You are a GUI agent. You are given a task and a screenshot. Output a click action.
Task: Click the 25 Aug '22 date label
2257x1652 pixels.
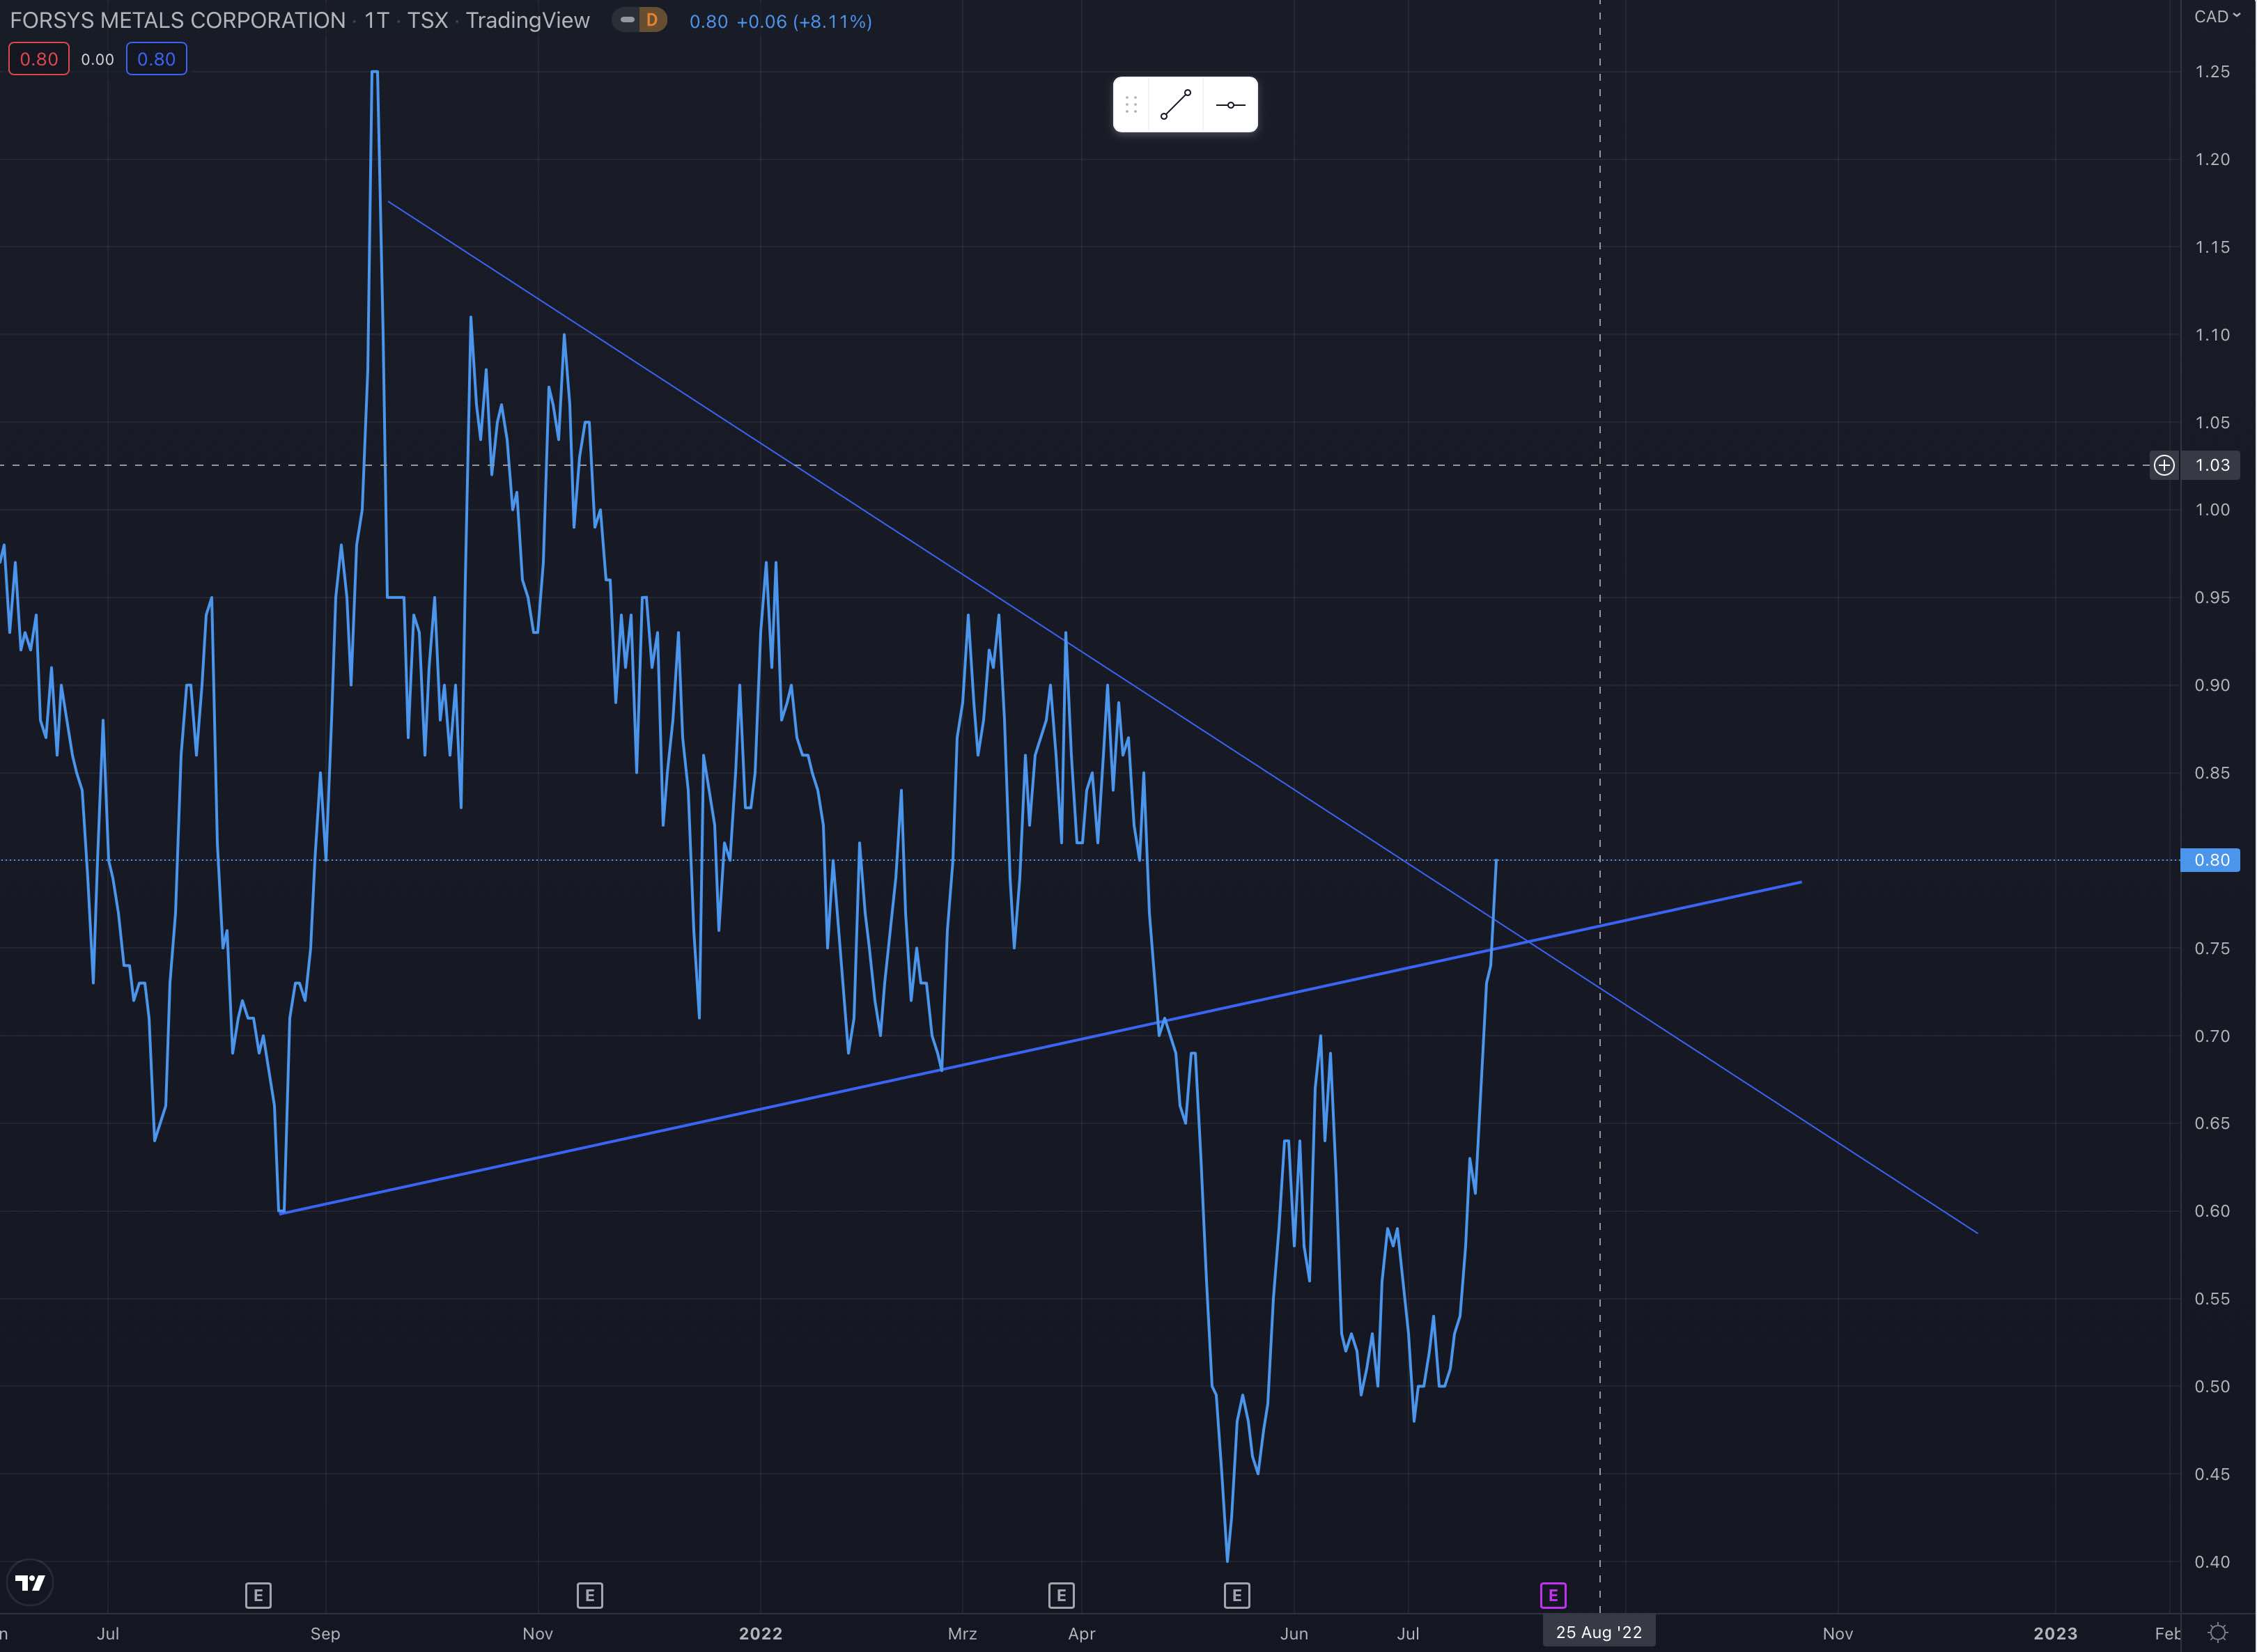pos(1598,1633)
